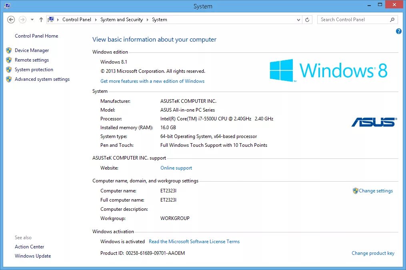Viewport: 406px width, 270px height.
Task: Click the Product ID 00258-61689-09701-AAOEM text
Action: click(143, 253)
